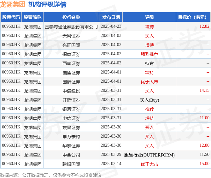The height and width of the screenshot is (178, 211).
Task: Click target price 15.00
Action: tap(204, 163)
